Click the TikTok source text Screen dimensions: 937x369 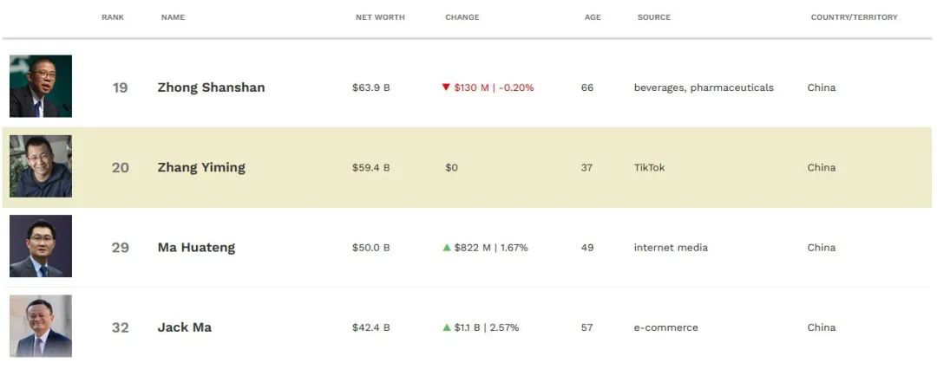tap(649, 167)
